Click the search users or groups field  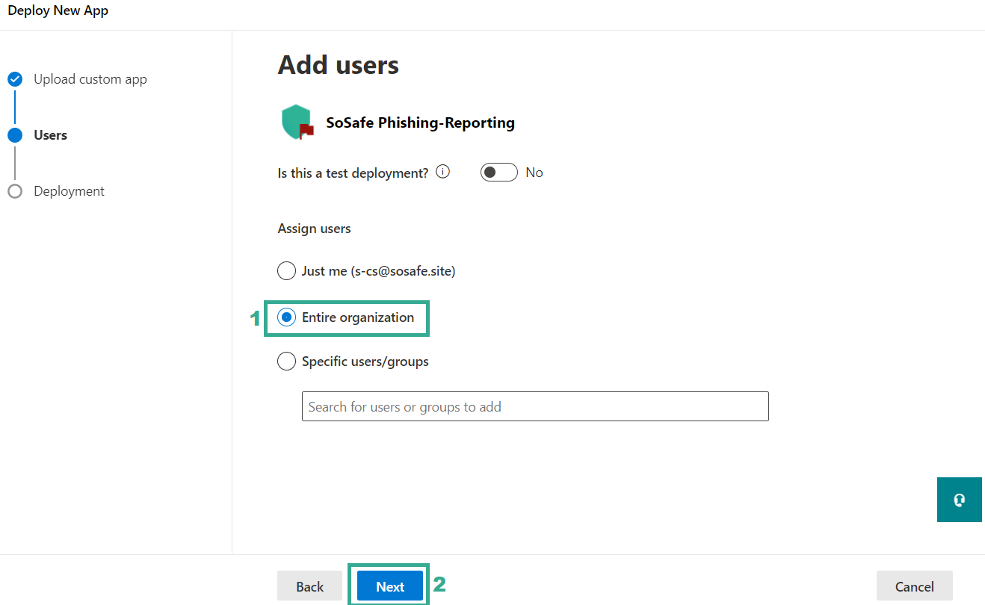[x=534, y=406]
